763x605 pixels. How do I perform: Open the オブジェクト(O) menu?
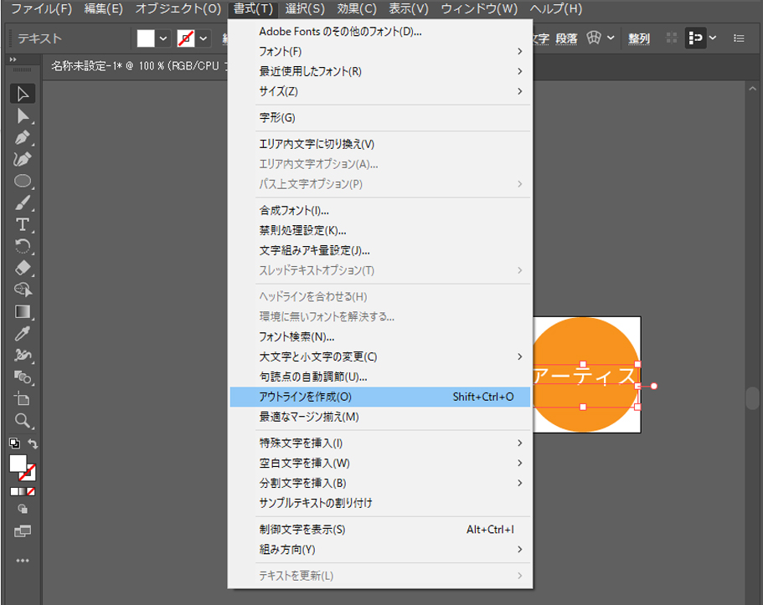tap(178, 8)
